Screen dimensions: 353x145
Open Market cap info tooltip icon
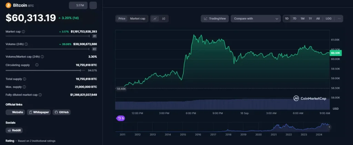point(23,32)
